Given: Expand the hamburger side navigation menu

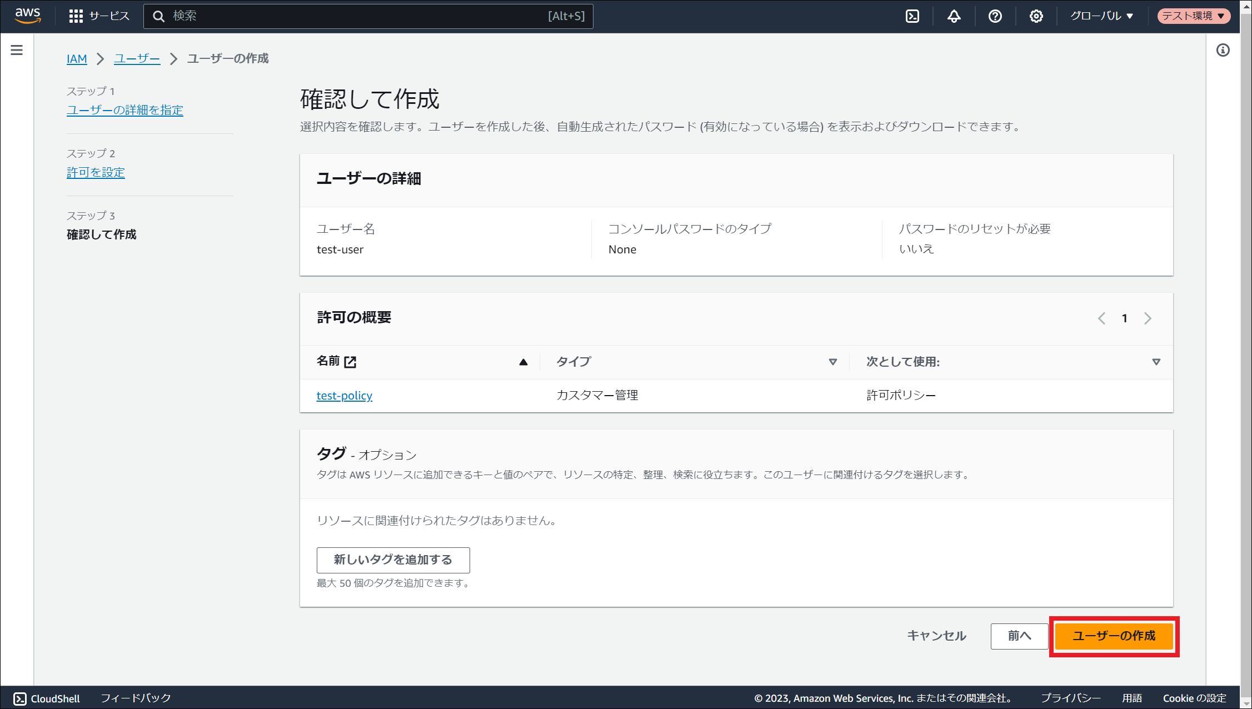Looking at the screenshot, I should pyautogui.click(x=17, y=51).
